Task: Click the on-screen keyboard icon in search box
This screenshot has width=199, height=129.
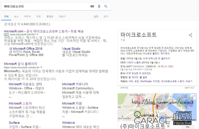Action: (92, 6)
